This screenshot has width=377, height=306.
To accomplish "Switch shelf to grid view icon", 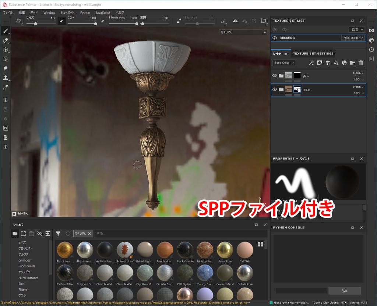I will click(261, 244).
